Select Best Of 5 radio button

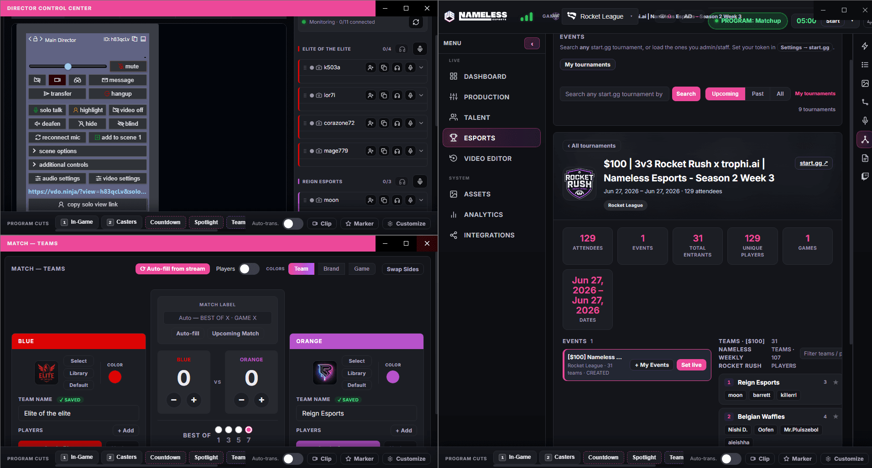[239, 430]
